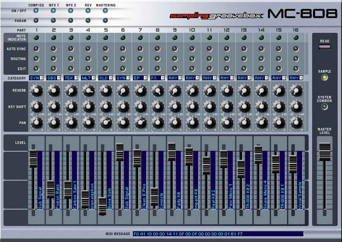Click the PAN knob for part 10
Screen dimensions: 342x242
tap(192, 123)
